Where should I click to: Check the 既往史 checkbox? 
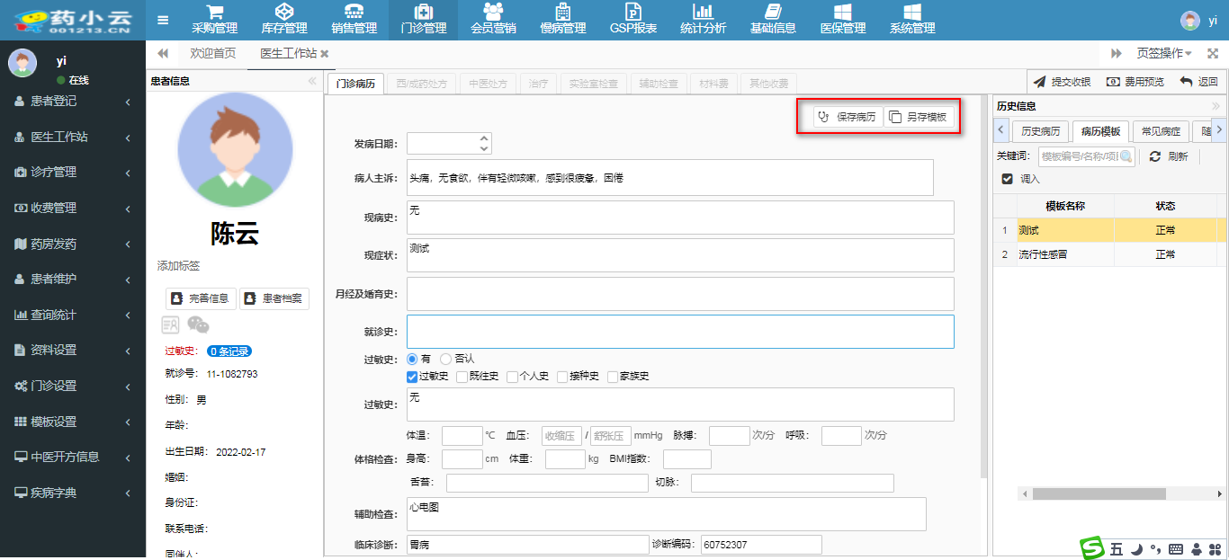(x=462, y=377)
